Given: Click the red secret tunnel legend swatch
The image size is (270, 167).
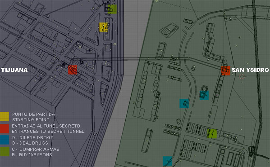Looking at the screenshot, I should point(5,128).
